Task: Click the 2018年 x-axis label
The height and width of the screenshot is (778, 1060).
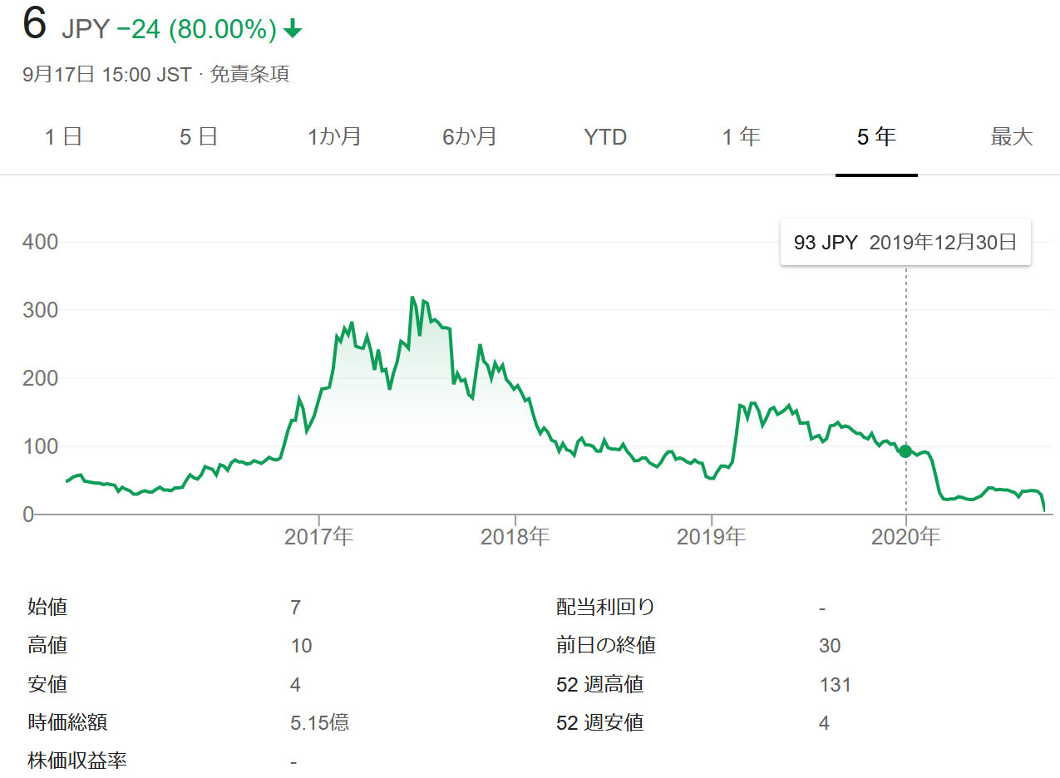Action: (515, 537)
